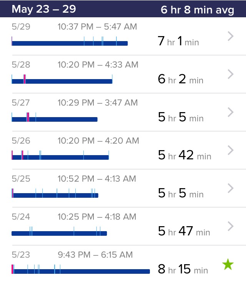Select the 5/26 sleep graph bar
This screenshot has height=283, width=246.
click(x=60, y=157)
